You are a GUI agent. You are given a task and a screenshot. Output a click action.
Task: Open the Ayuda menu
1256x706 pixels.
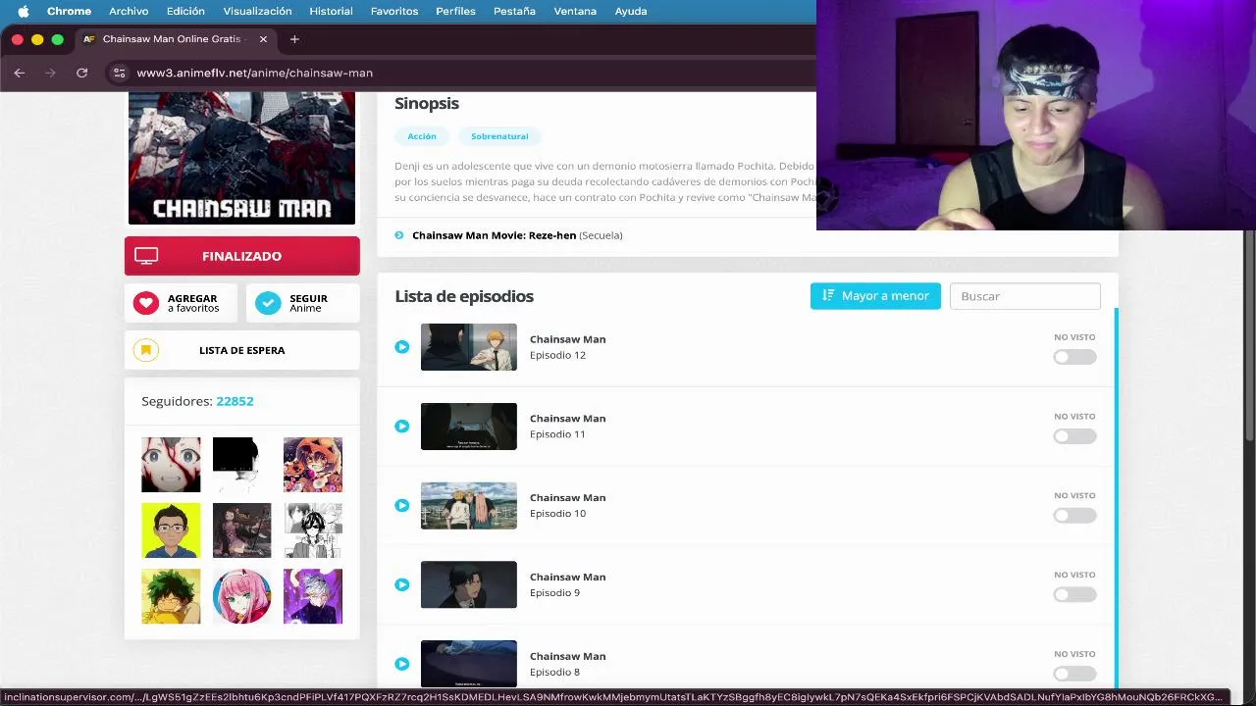631,11
